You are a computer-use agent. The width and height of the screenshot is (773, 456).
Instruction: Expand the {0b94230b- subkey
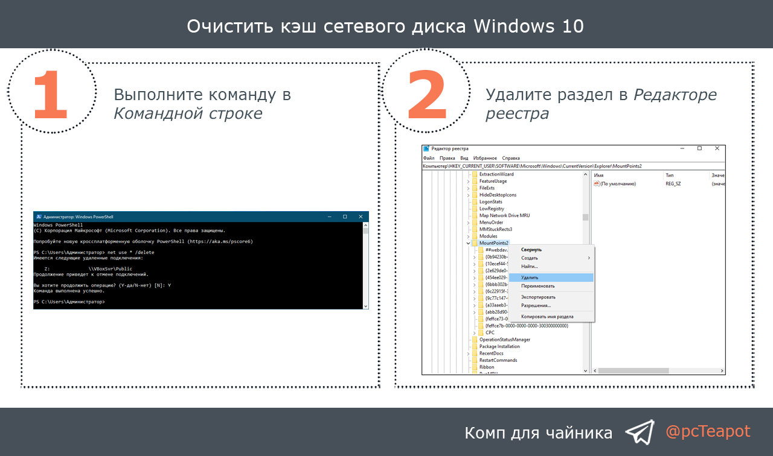pyautogui.click(x=474, y=257)
